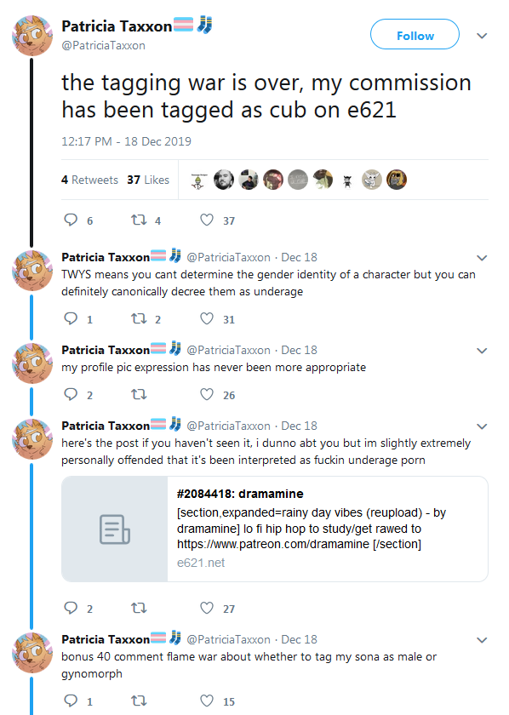509x715 pixels.
Task: Reply to the TWYS tweet
Action: click(71, 318)
